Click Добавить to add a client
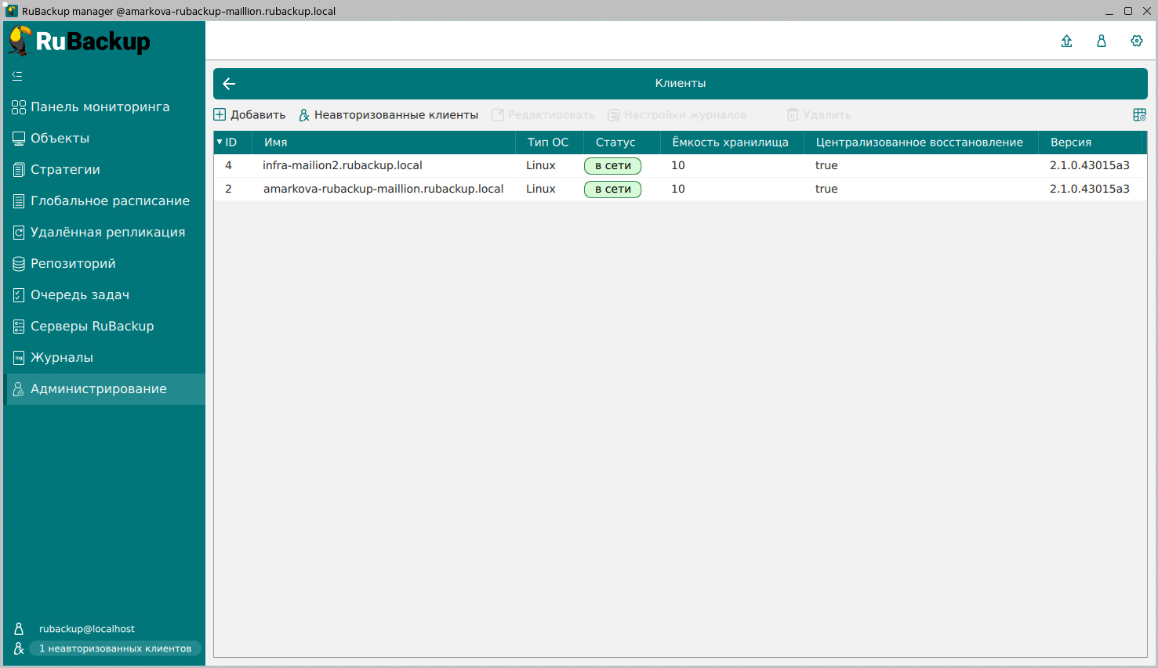This screenshot has height=668, width=1158. (x=250, y=115)
